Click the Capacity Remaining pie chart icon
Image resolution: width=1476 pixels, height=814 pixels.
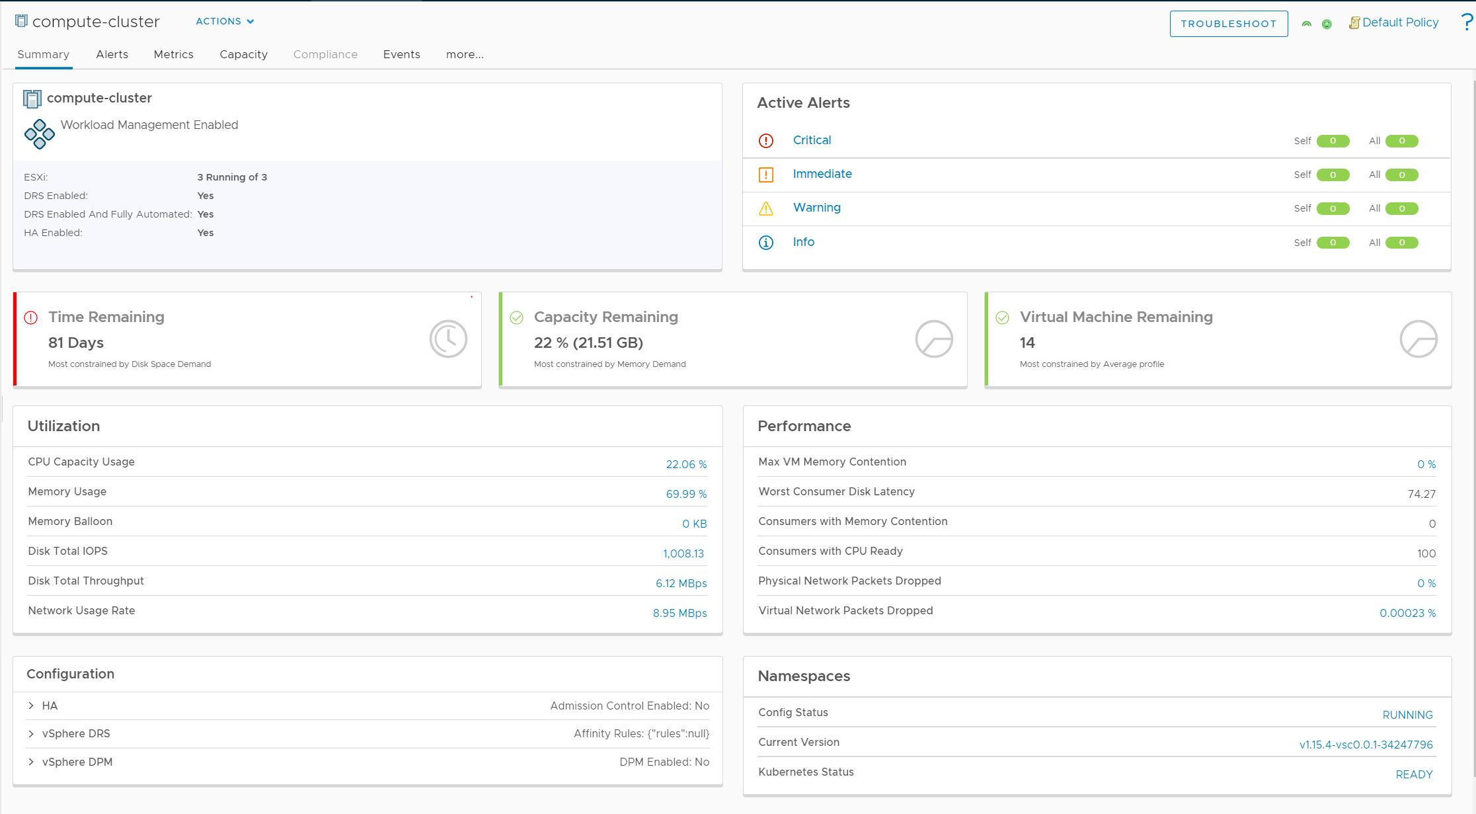(x=930, y=338)
